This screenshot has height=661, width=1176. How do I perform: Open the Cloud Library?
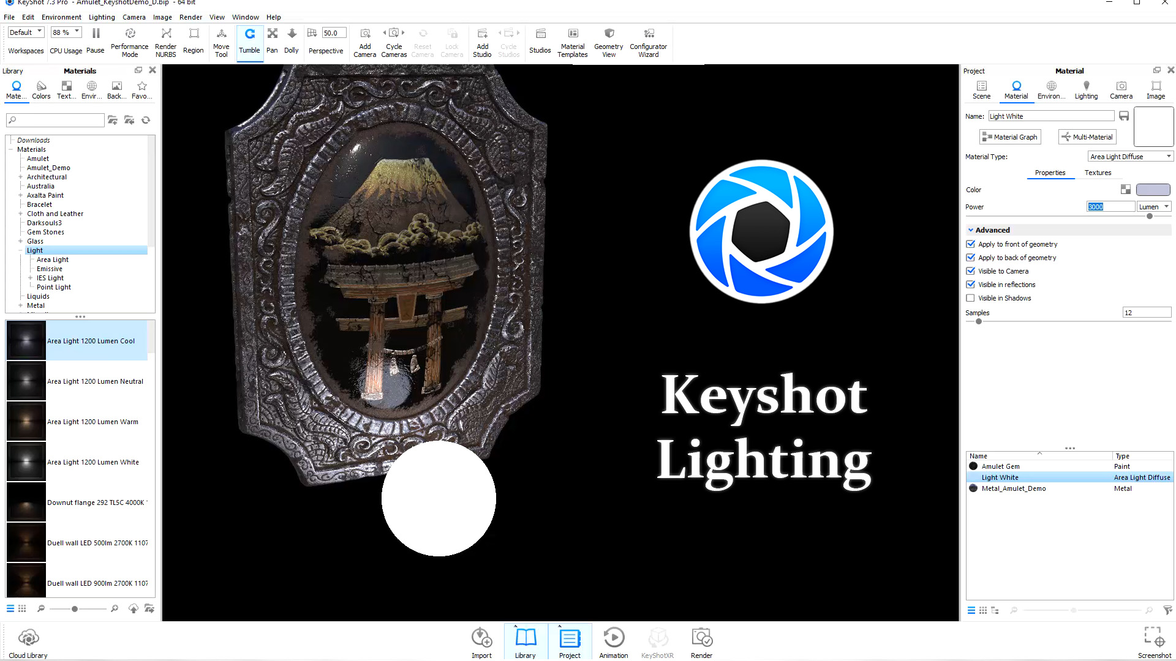pyautogui.click(x=28, y=643)
